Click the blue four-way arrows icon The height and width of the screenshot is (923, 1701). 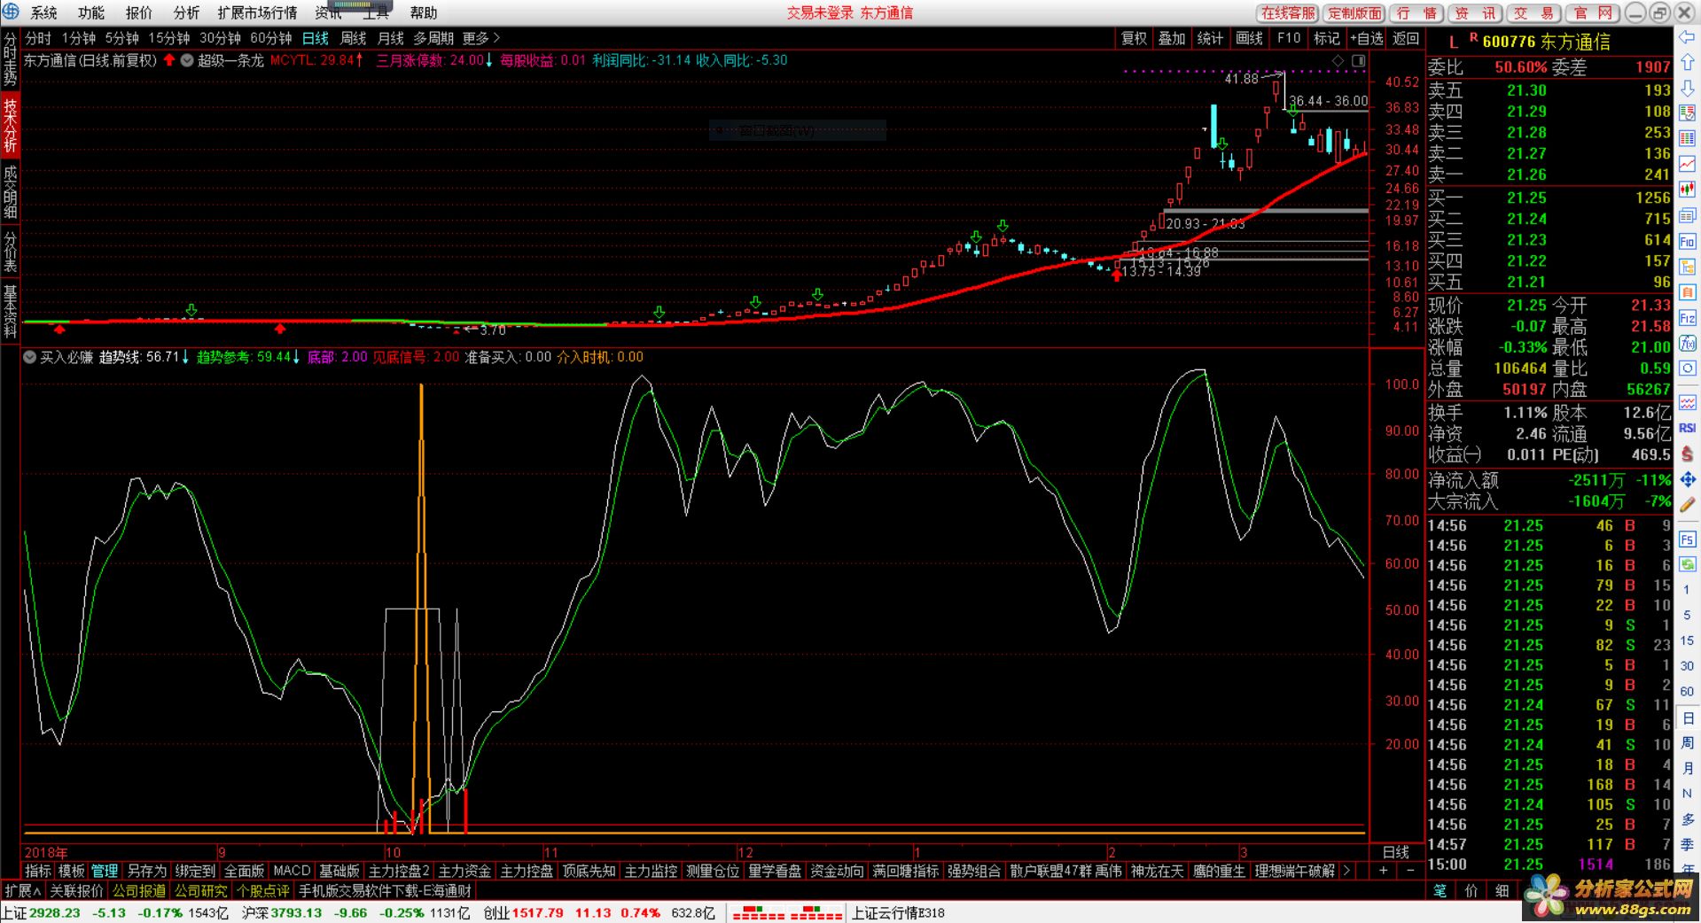(1687, 479)
